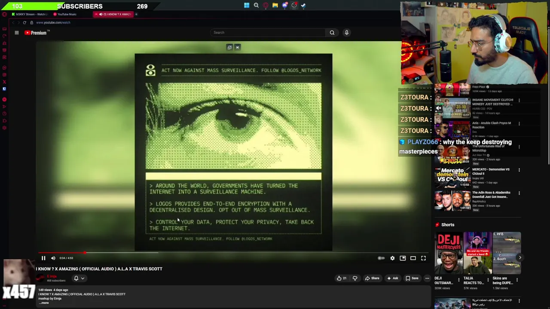Viewport: 550px width, 309px height.
Task: Open options for INSANE MOVEMENT CLUTCH video
Action: pos(519,100)
